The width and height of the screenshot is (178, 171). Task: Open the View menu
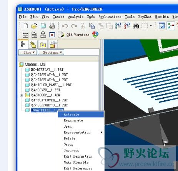[45, 17]
